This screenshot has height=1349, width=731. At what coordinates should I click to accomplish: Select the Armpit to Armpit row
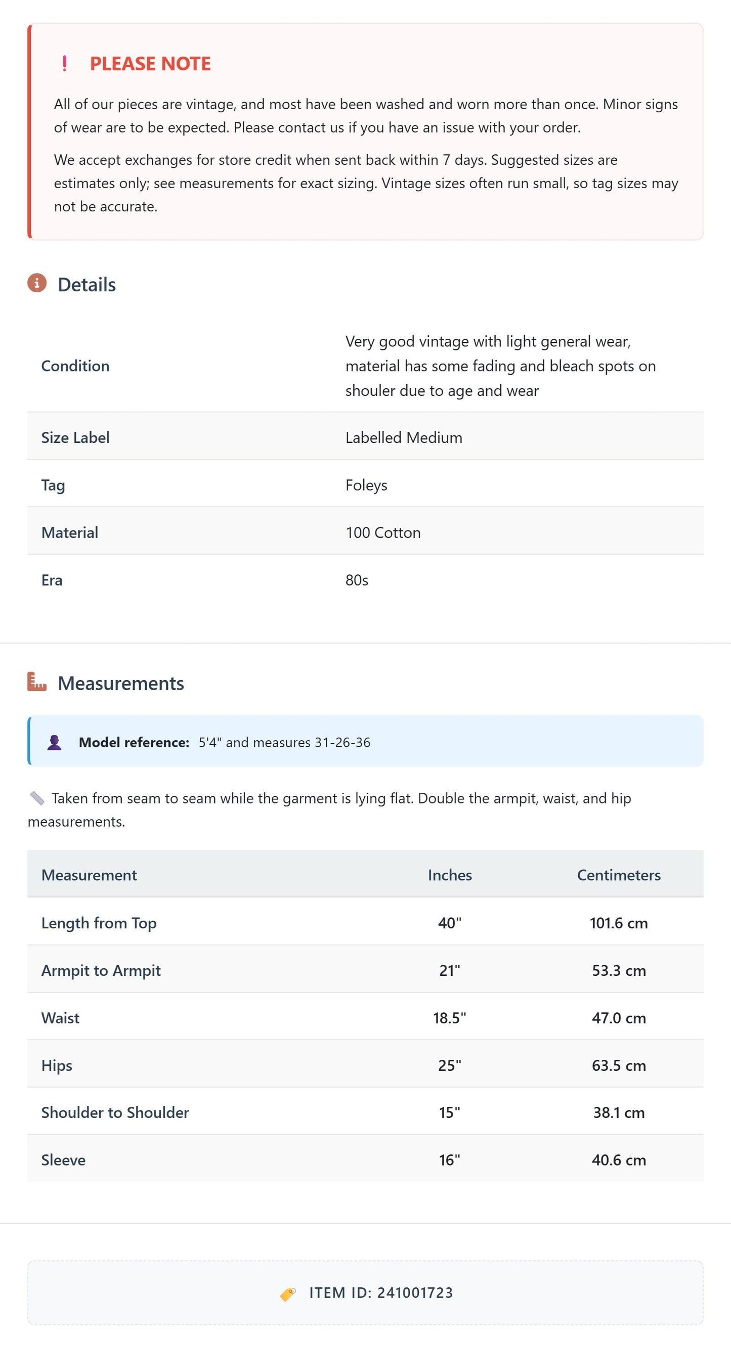coord(365,970)
